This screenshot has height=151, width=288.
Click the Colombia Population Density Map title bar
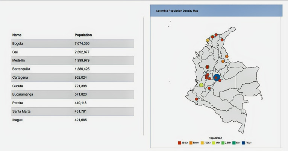pyautogui.click(x=216, y=11)
